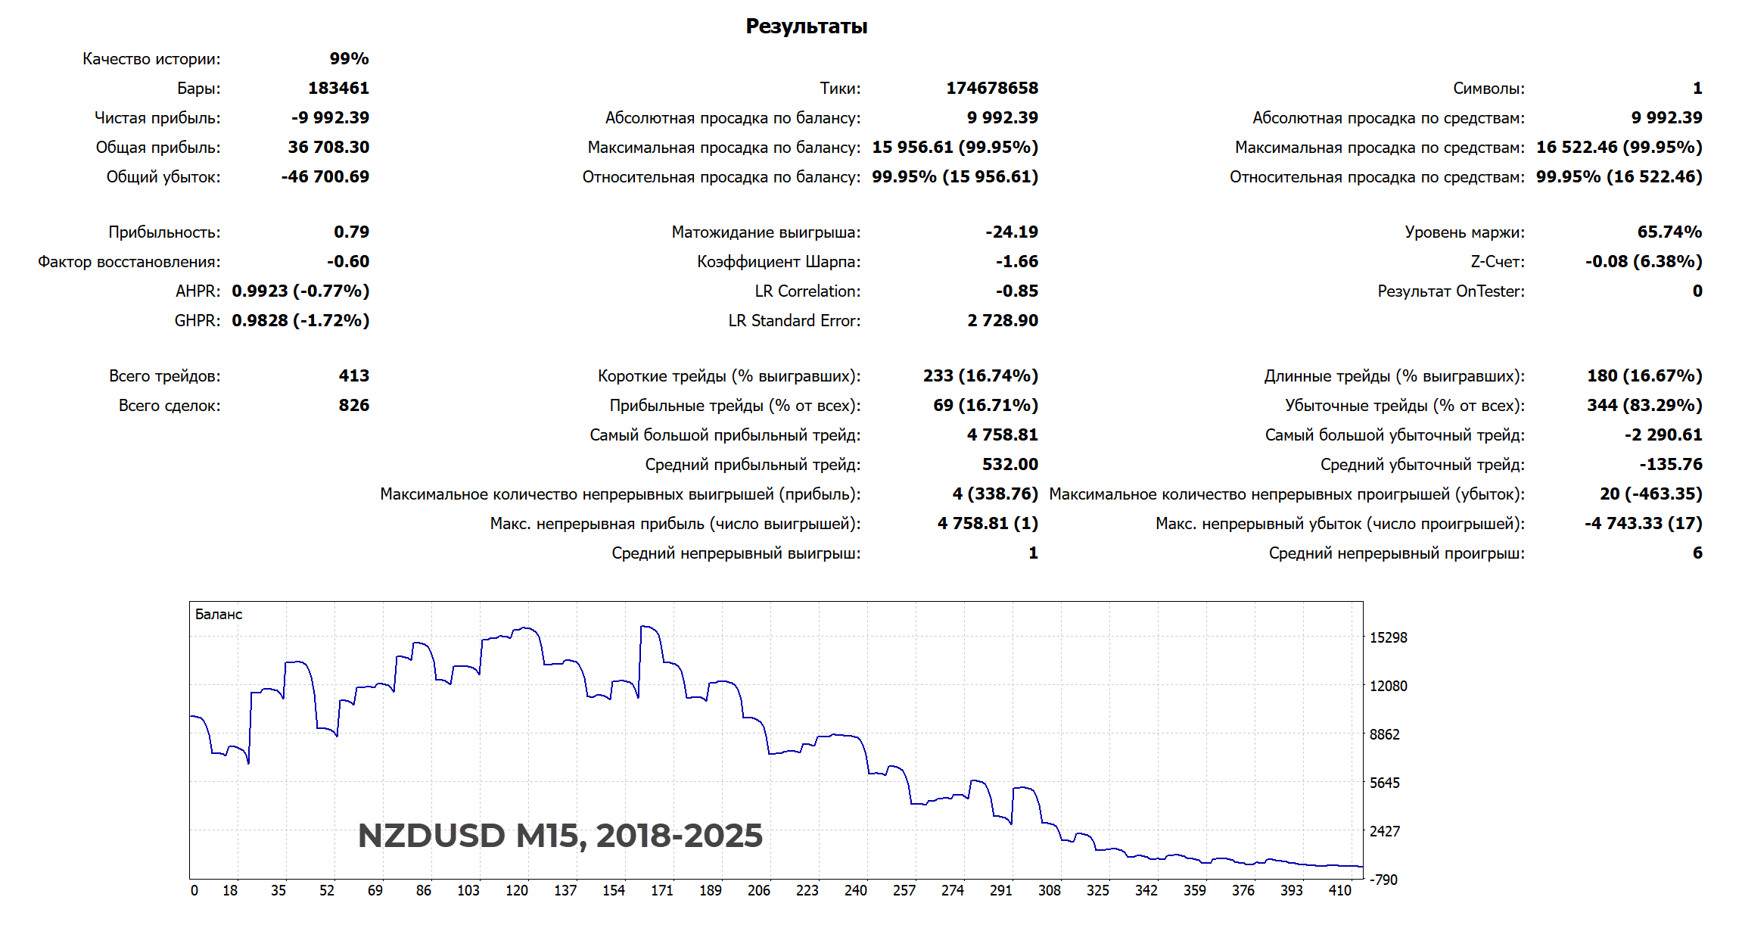
Task: Click the Уровень маржи value 65.74%
Action: 1669,232
